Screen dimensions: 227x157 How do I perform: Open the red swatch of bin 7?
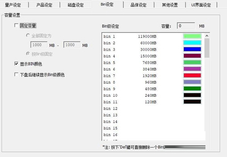point(192,75)
